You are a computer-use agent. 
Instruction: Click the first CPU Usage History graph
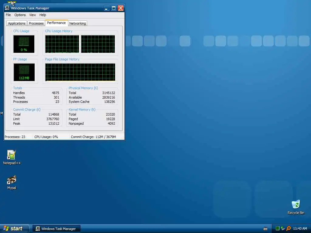(x=62, y=44)
